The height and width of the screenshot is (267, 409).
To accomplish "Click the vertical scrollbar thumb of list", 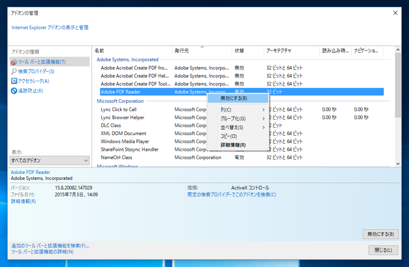I will [398, 85].
